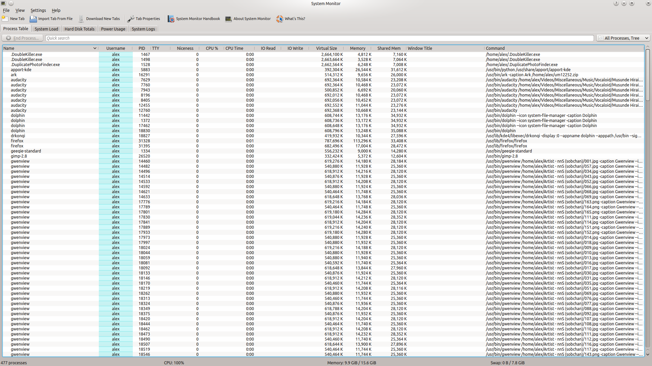Click Download New Tabs icon
The width and height of the screenshot is (652, 366).
[x=81, y=19]
